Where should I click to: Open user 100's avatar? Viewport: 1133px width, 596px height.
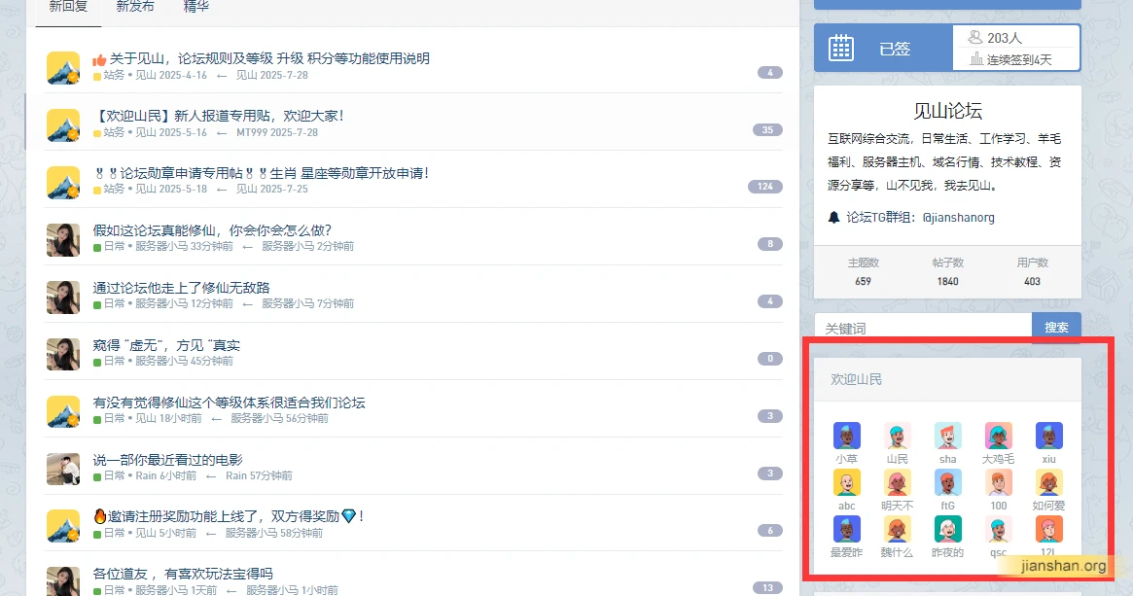click(999, 482)
